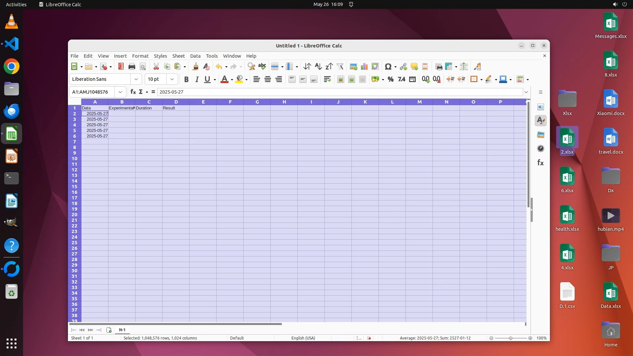Open the AutoFilter tool
The width and height of the screenshot is (633, 356).
click(340, 67)
